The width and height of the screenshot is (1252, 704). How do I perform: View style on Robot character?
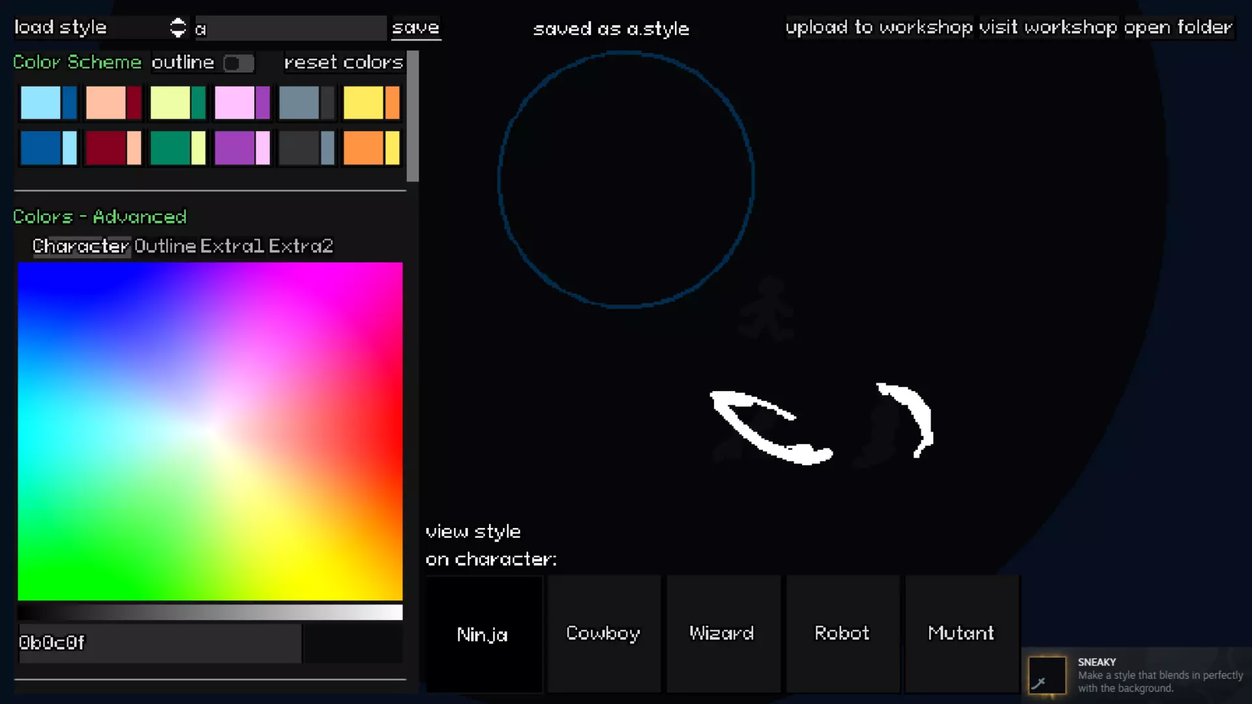pos(842,634)
